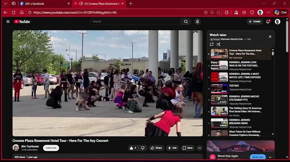Screen dimensions: 290x162
Task: Open YouTube notifications bell
Action: coord(268,22)
